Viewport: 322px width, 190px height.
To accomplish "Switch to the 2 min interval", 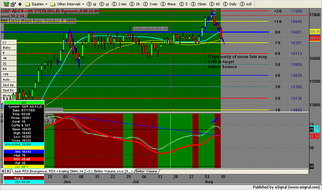I will click(x=120, y=4).
